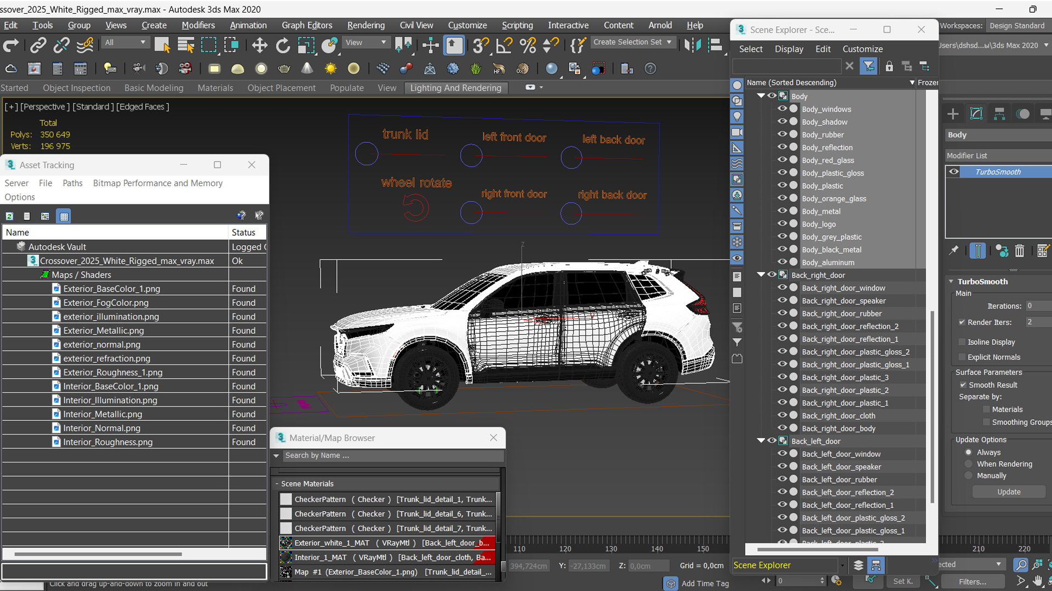Collapse the Back_left_door tree node
This screenshot has height=591, width=1052.
(761, 441)
